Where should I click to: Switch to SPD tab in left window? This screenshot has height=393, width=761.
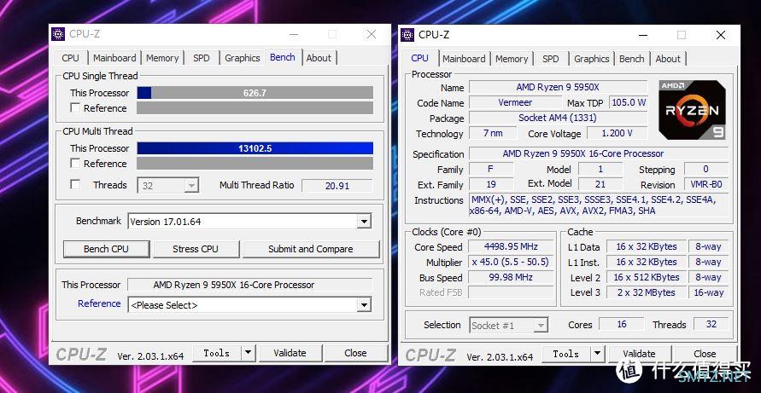coord(202,58)
